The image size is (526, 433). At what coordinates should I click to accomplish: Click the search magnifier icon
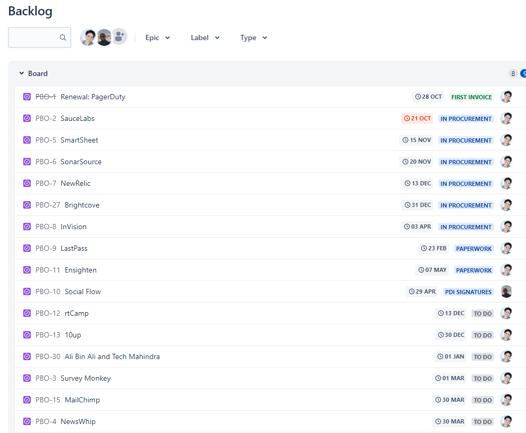pyautogui.click(x=63, y=37)
